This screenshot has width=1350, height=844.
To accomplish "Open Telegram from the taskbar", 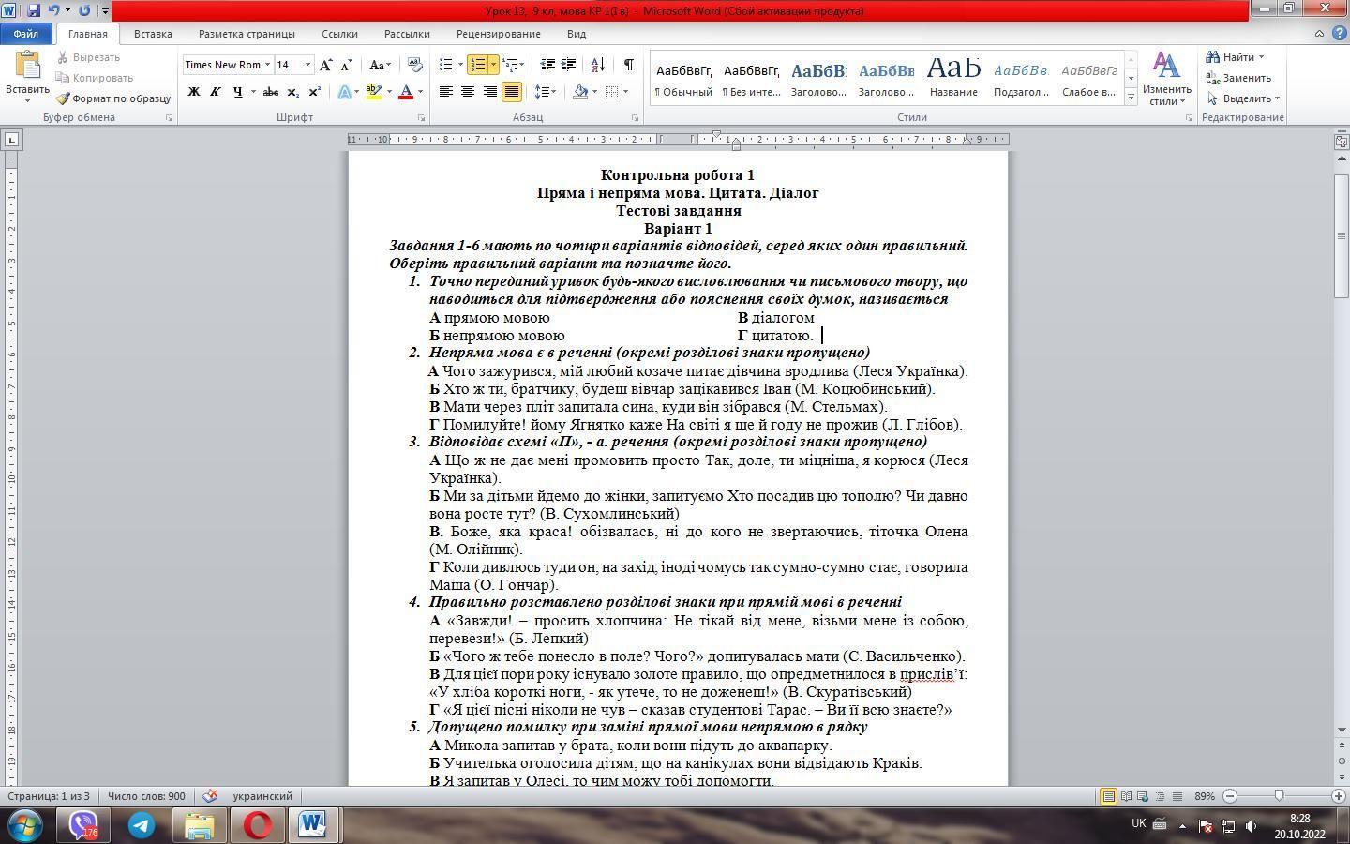I will (142, 825).
